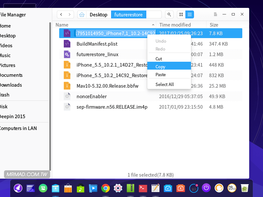Screen dimensions: 263x197
Task: Sort files by Name column header
Action: (x=62, y=25)
